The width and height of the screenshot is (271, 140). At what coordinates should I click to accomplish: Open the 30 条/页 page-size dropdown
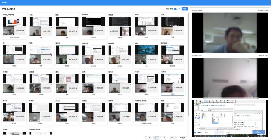pyautogui.click(x=183, y=138)
